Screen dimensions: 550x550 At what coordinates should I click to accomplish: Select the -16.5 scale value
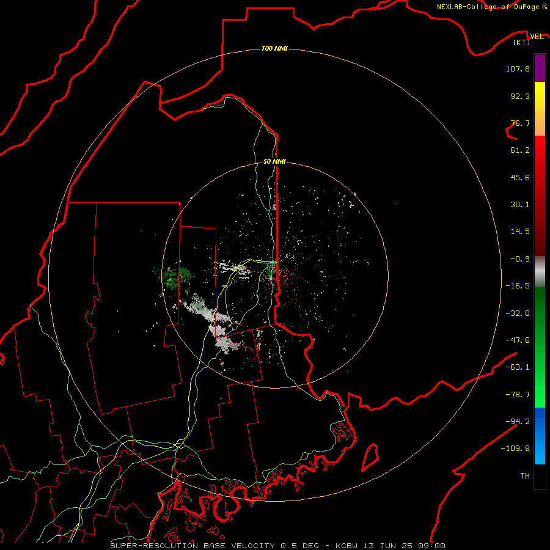pyautogui.click(x=518, y=286)
